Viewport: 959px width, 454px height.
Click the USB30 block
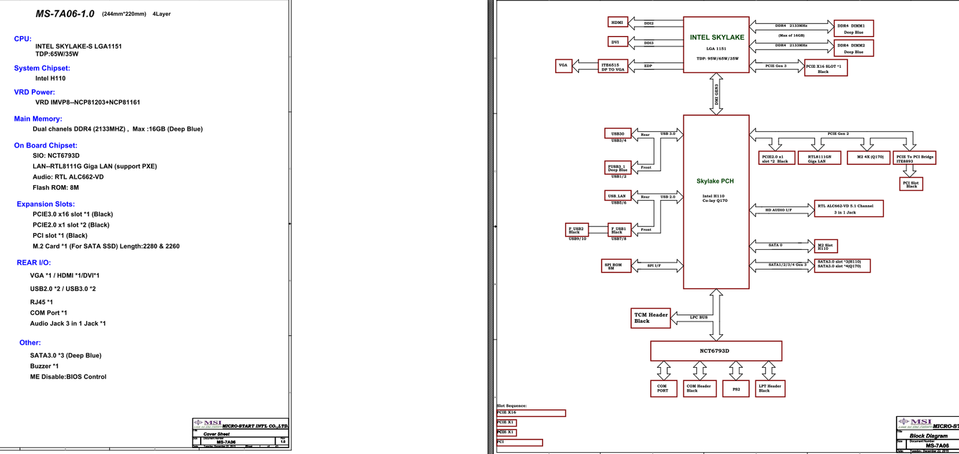[x=618, y=134]
